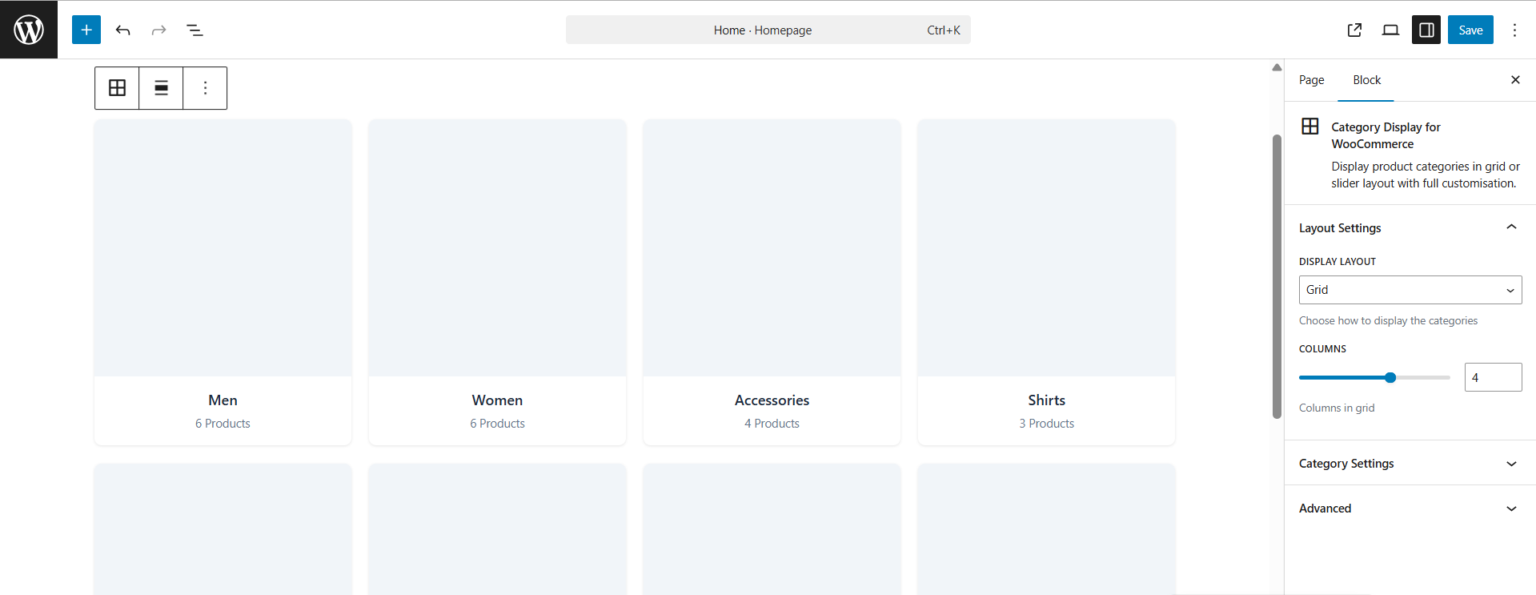Switch to the Block tab
Screen dimensions: 1536x595
click(1366, 80)
